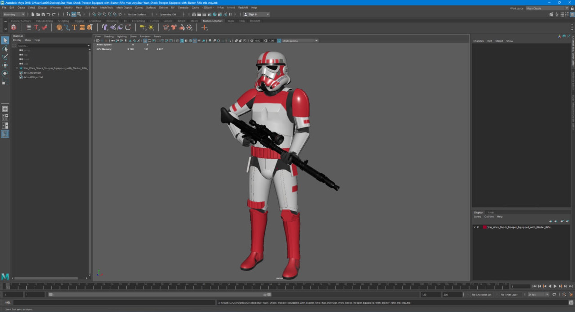Click the Outliner search field
The image size is (575, 312).
[x=52, y=46]
